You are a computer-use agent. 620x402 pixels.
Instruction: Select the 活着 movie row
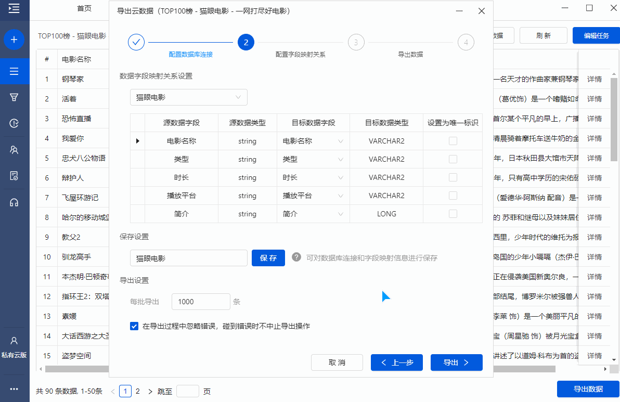point(73,99)
